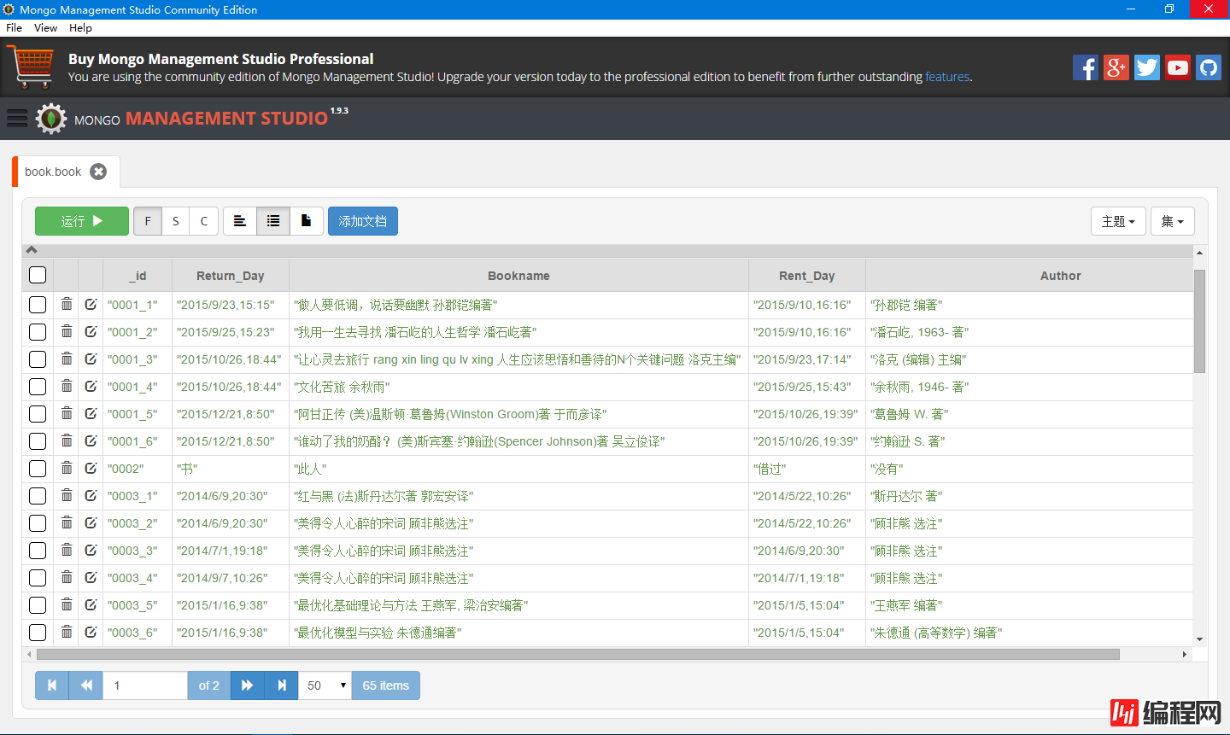1230x735 pixels.
Task: Edit the document with id 0001_4
Action: (x=91, y=386)
